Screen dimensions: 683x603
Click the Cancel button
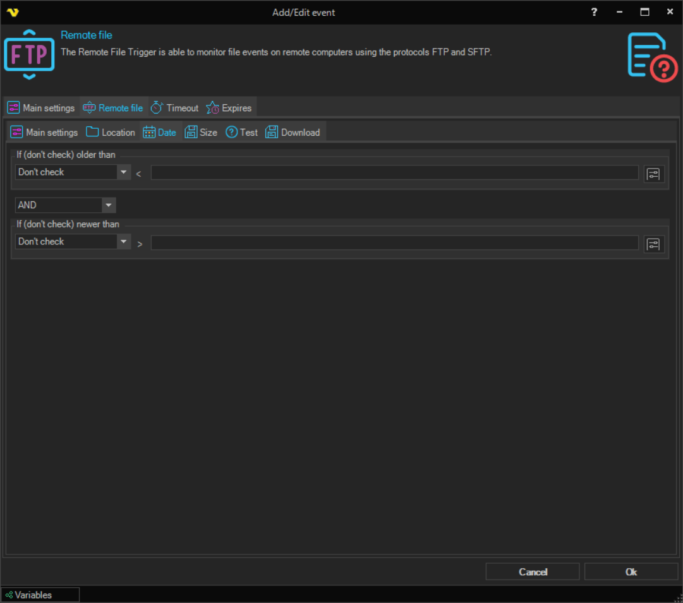[532, 571]
